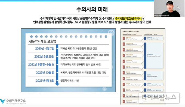The width and height of the screenshot is (185, 107).
Task: Click '동물 의료 시스템의 정립과 젊은 수의사의 용어 선택'
Action: pyautogui.click(x=121, y=22)
